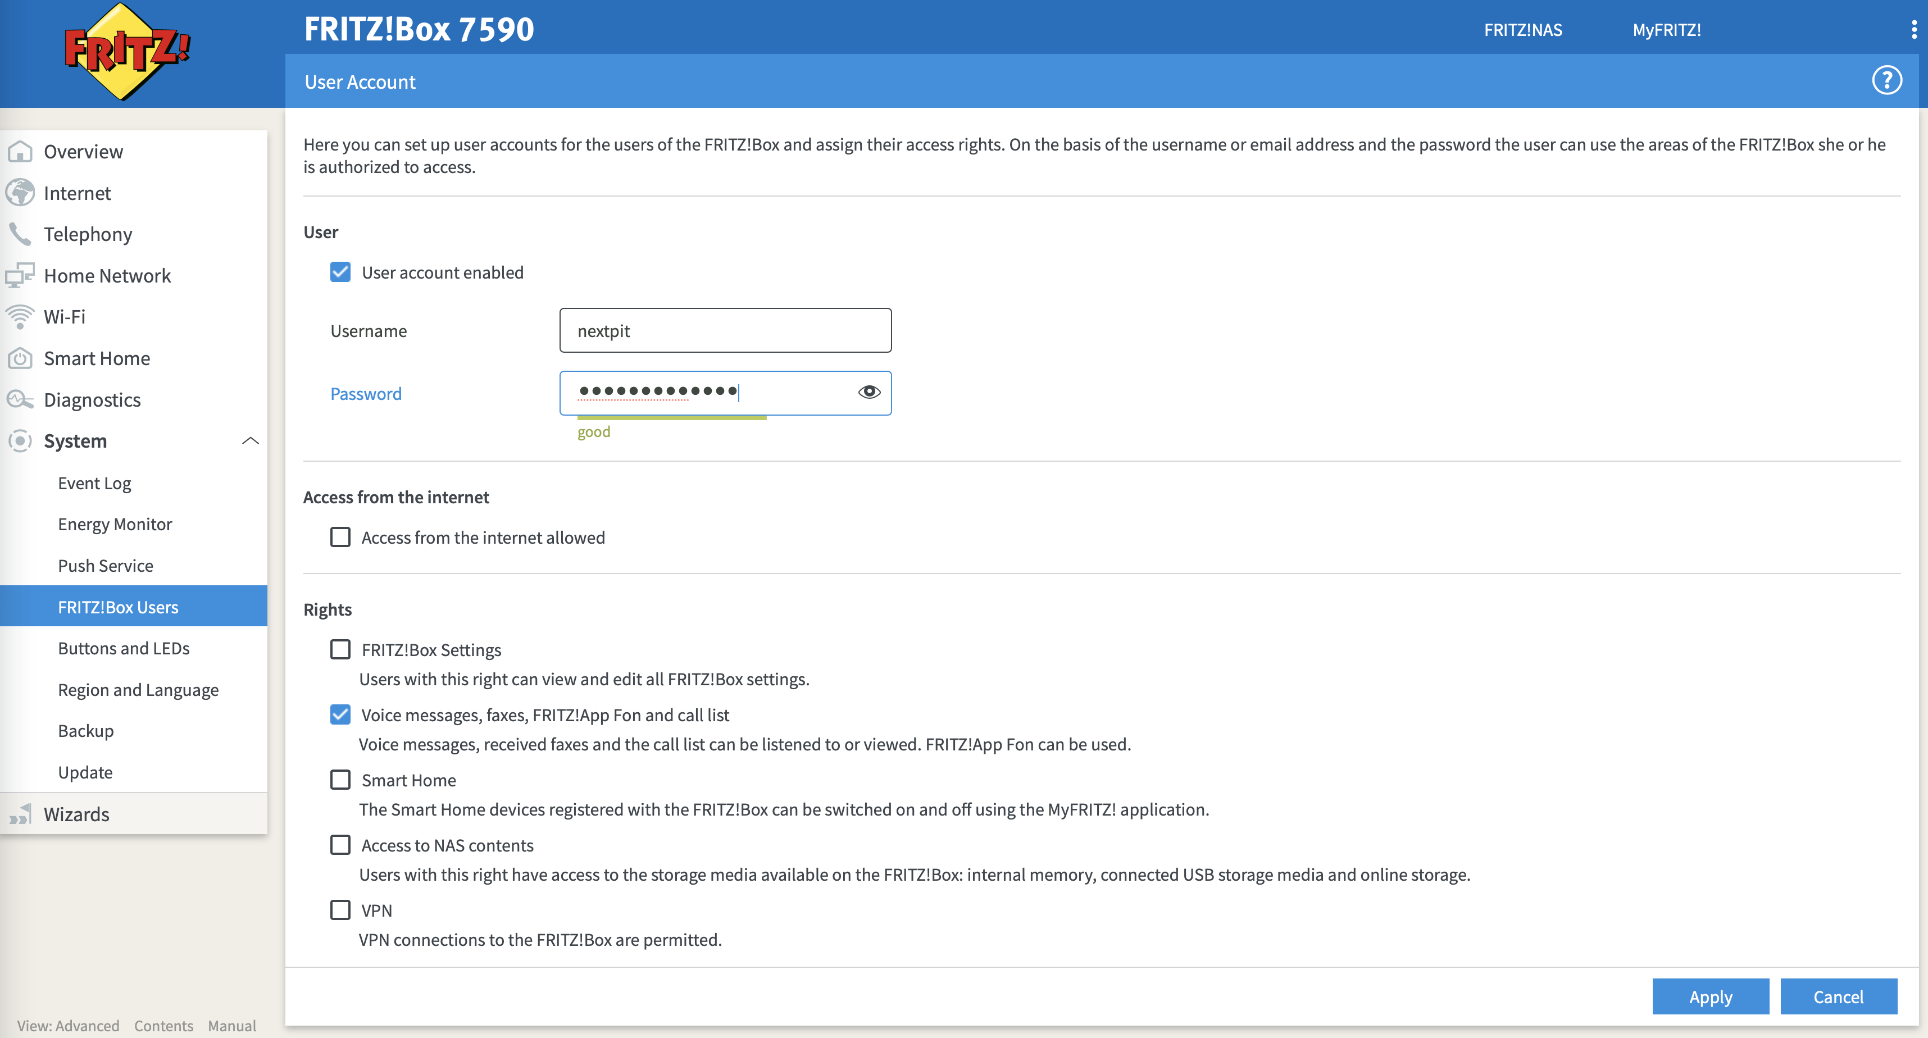Open the help question mark icon

(x=1886, y=81)
